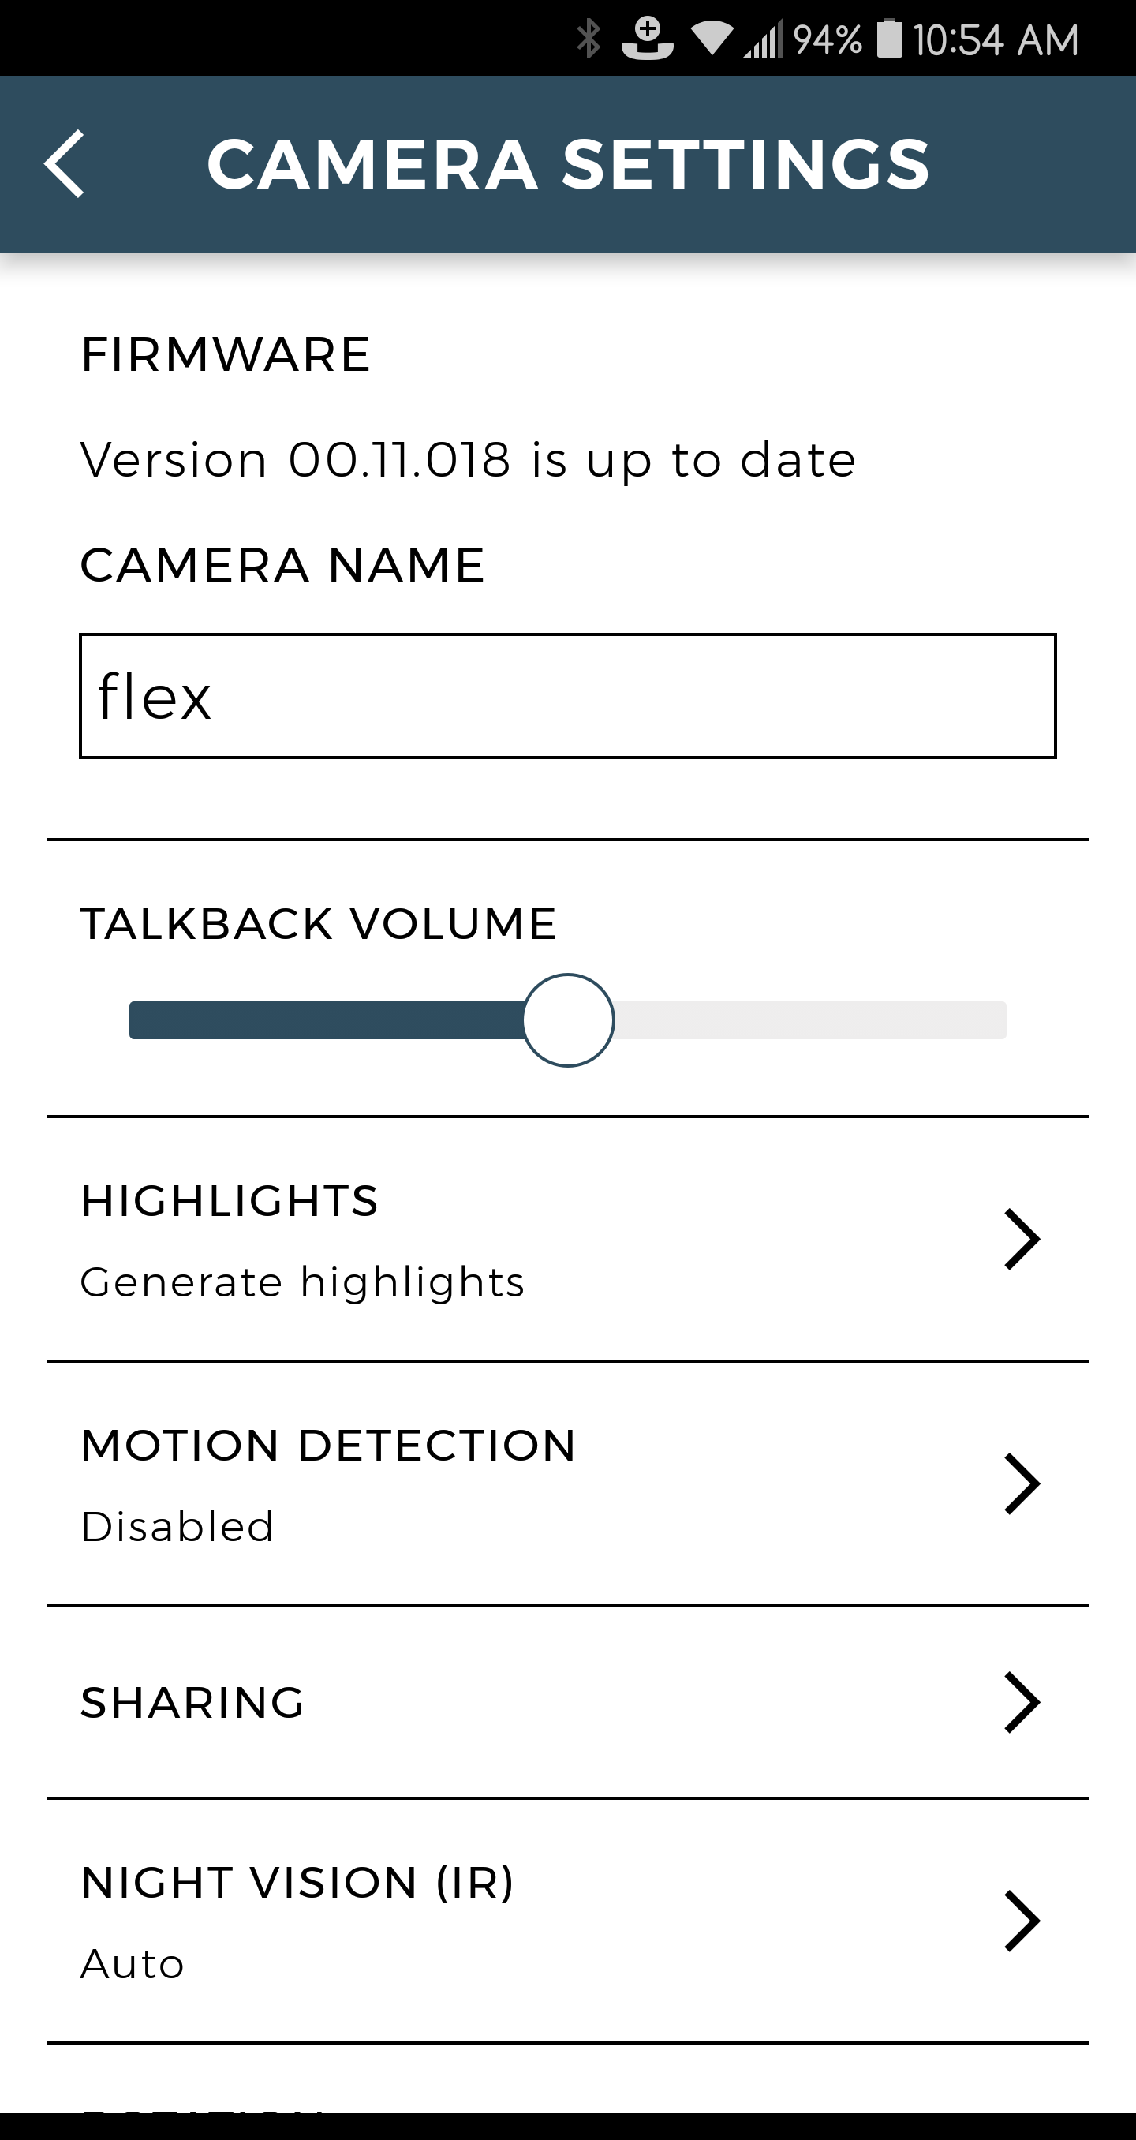1136x2140 pixels.
Task: Tap the Wi-Fi signal icon
Action: tap(712, 39)
